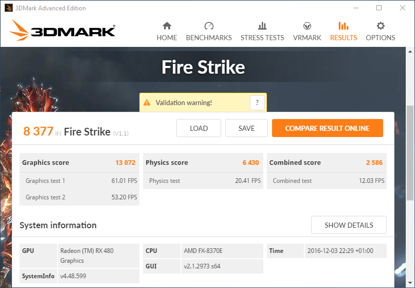Open validation warning help question mark
Viewport: 415px width, 288px height.
click(257, 103)
